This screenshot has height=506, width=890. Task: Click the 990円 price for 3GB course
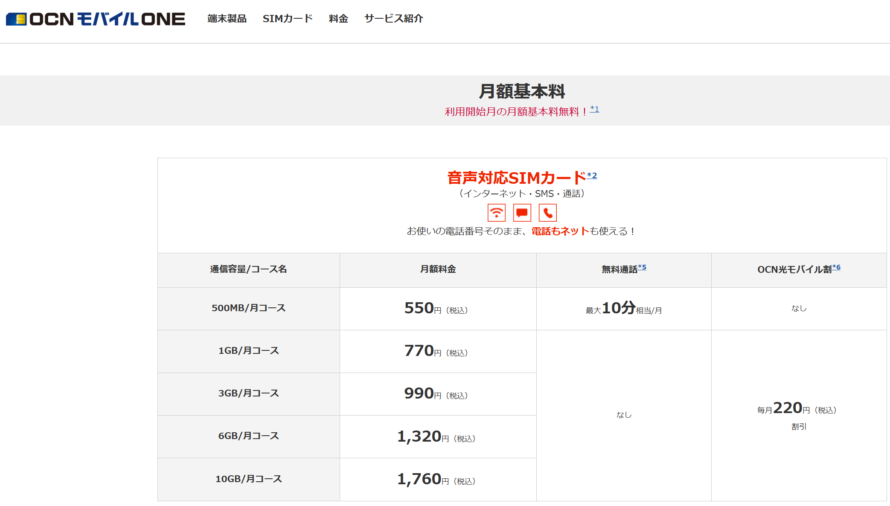[437, 394]
